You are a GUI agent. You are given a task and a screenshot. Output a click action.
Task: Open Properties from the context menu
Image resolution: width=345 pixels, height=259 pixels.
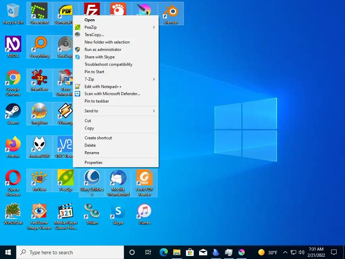116,163
